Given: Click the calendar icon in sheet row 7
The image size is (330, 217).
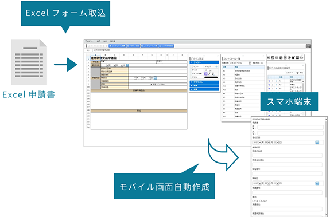Looking at the screenshot, I should pyautogui.click(x=155, y=78).
